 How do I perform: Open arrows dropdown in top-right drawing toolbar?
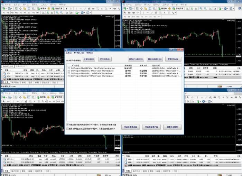pyautogui.click(x=174, y=13)
